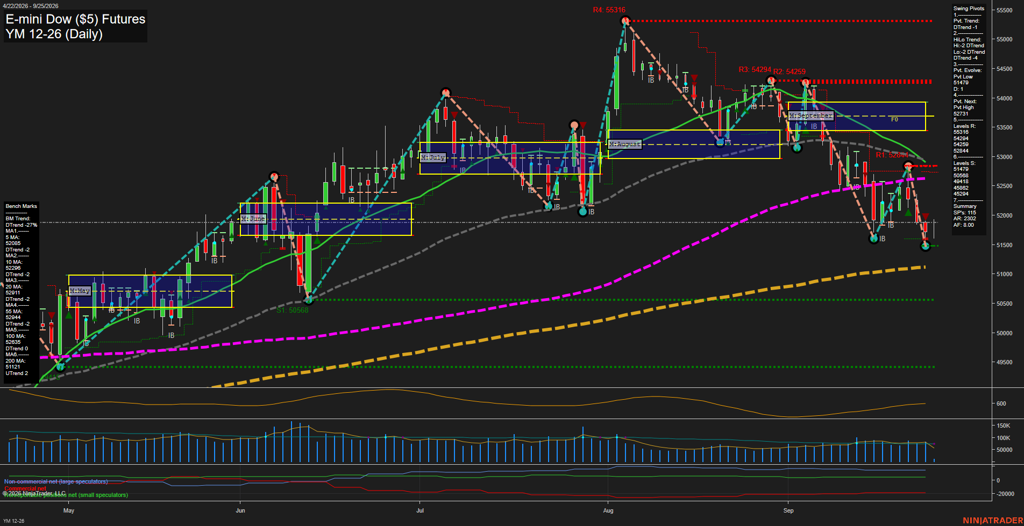Click the Jul label on the time axis
Viewport: 1024px width, 526px height.
click(x=420, y=510)
